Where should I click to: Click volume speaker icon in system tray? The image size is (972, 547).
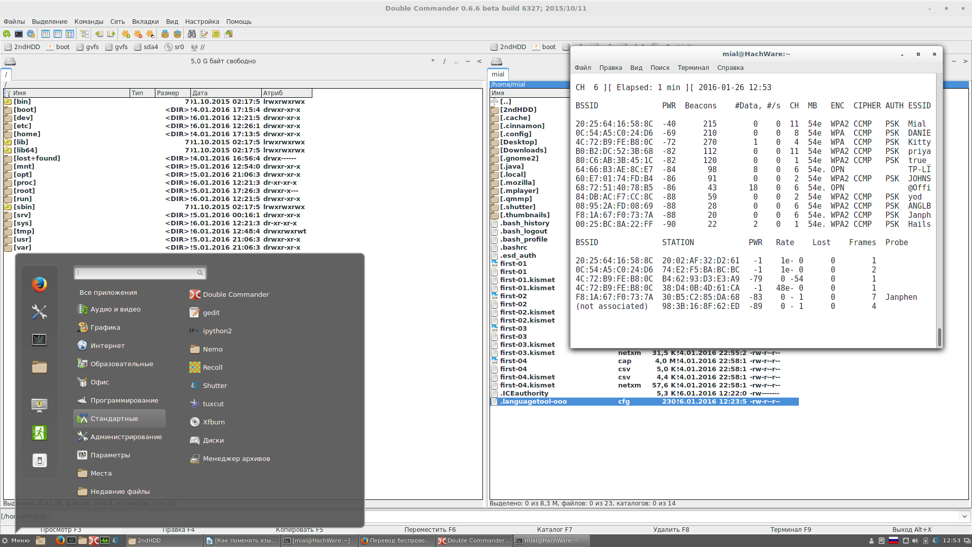915,540
